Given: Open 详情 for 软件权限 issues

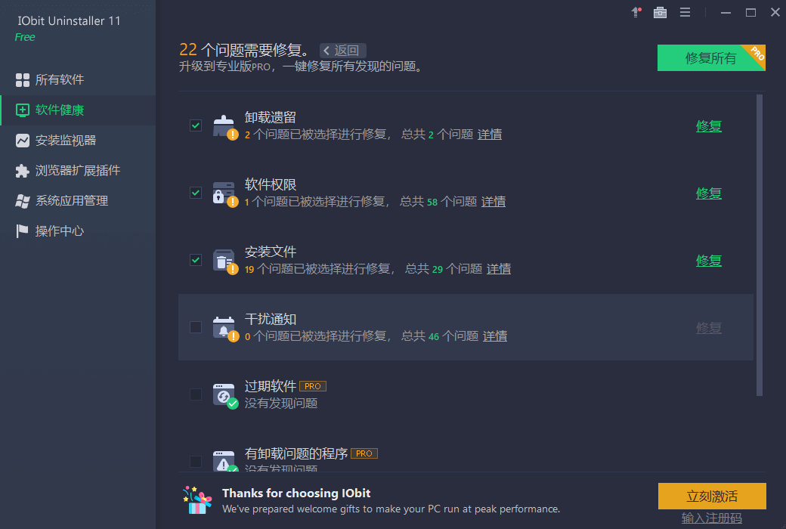Looking at the screenshot, I should point(494,202).
